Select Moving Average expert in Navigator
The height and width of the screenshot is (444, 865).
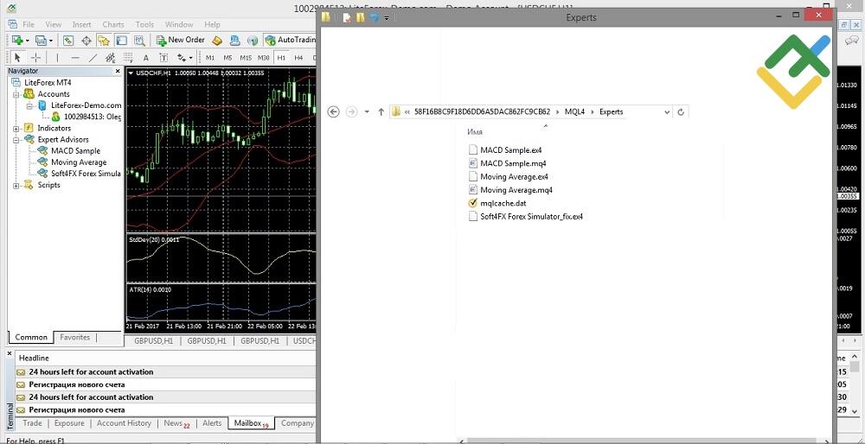(79, 162)
